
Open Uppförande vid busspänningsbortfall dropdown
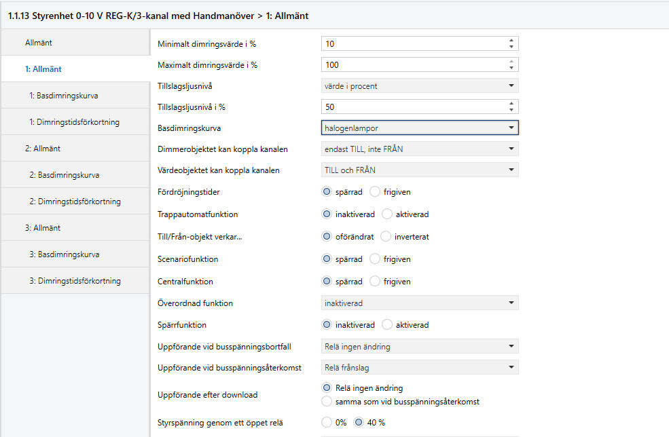pos(419,347)
